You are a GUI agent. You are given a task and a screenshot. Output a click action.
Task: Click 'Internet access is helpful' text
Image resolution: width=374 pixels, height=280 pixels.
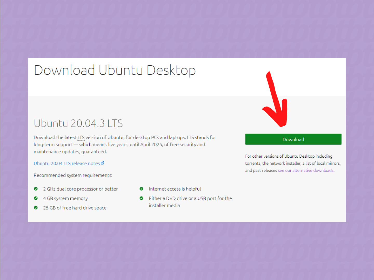click(x=175, y=189)
